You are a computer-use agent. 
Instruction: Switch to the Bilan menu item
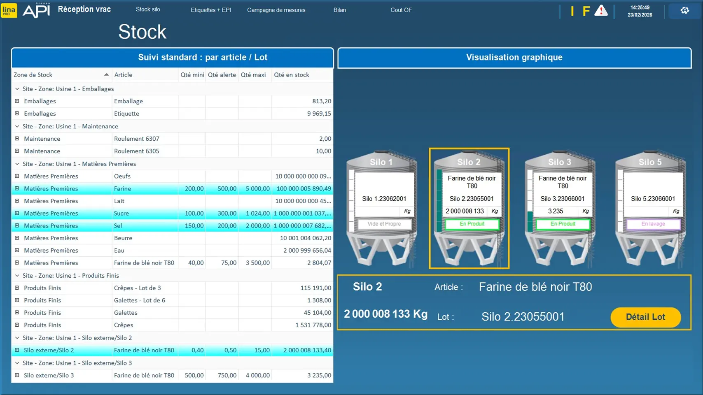339,10
